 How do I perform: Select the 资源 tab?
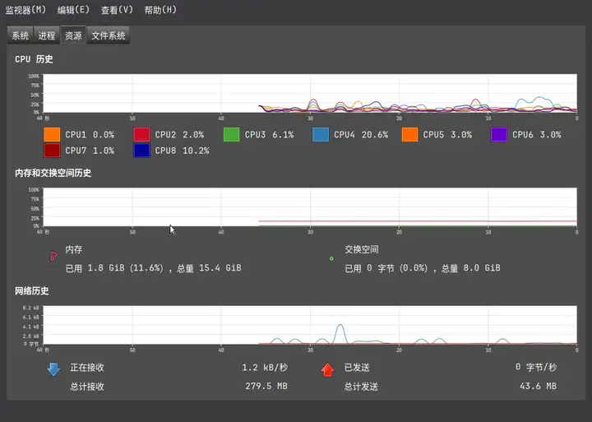pyautogui.click(x=73, y=35)
